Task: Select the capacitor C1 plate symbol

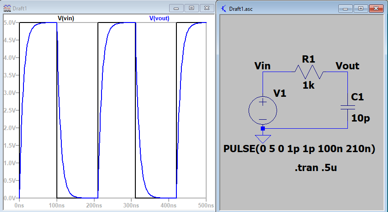Action: point(347,107)
